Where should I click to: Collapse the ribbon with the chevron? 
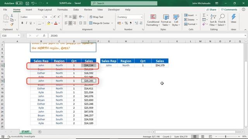point(245,30)
